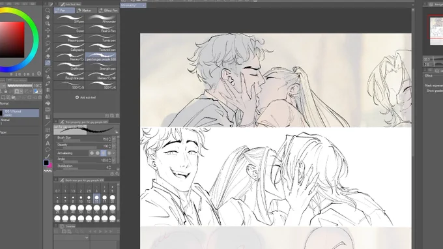Adjust the Stabilization slider
The width and height of the screenshot is (443, 249).
pos(79,169)
